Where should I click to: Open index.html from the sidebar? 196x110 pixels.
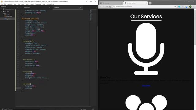coord(9,16)
